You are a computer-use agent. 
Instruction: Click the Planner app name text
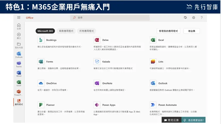point(50,105)
